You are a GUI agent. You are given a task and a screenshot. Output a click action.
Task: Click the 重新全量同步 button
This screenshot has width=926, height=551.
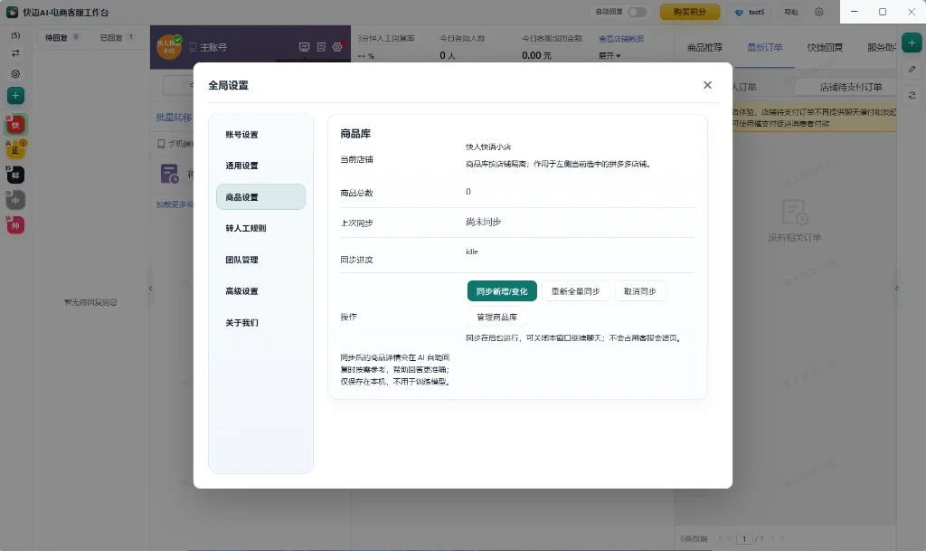coord(575,291)
